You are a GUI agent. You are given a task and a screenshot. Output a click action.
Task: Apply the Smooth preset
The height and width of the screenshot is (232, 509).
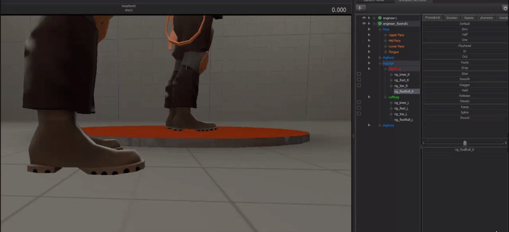(x=465, y=79)
